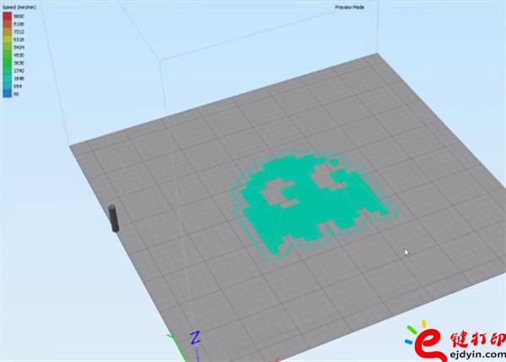Click the blue 60 speed swatch
This screenshot has width=506, height=362.
(5, 93)
